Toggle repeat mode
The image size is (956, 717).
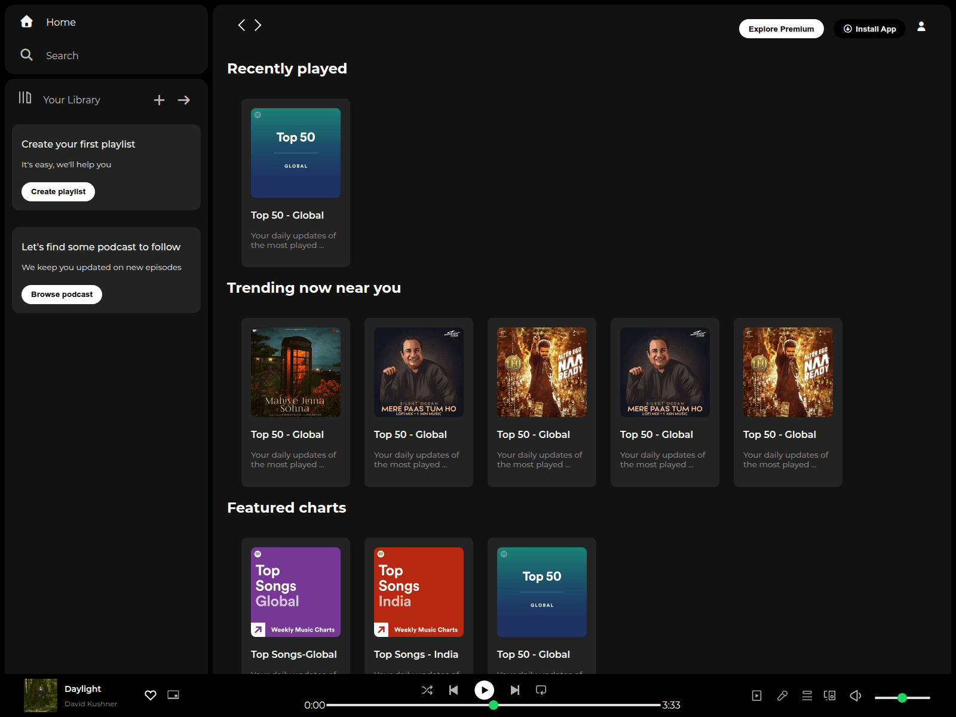pyautogui.click(x=541, y=690)
